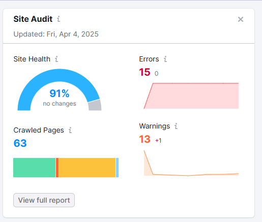Open the full Site Audit report

point(44,200)
